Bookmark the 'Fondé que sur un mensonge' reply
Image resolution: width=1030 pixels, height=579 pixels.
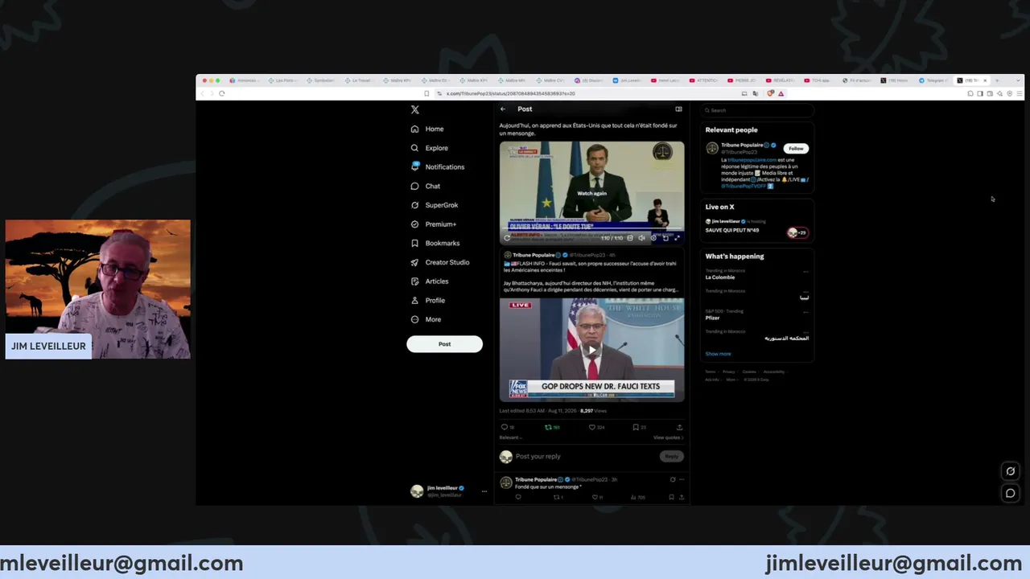tap(672, 497)
